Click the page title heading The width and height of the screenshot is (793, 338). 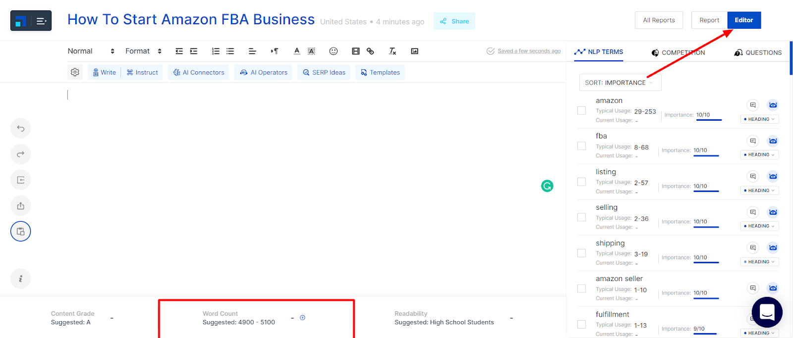point(191,19)
